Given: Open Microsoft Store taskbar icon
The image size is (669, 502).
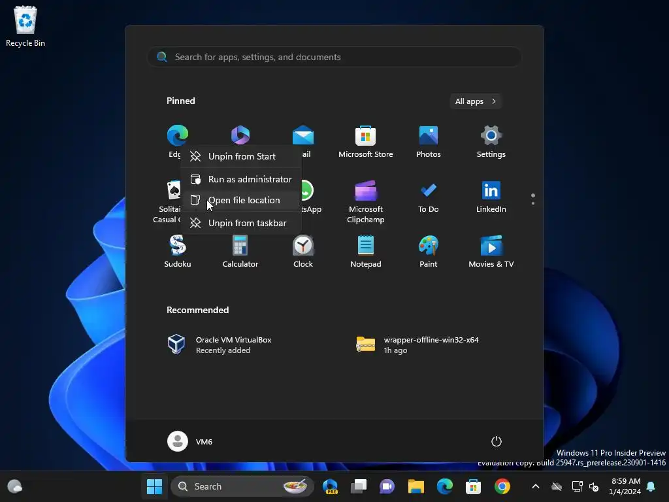Looking at the screenshot, I should 473,486.
